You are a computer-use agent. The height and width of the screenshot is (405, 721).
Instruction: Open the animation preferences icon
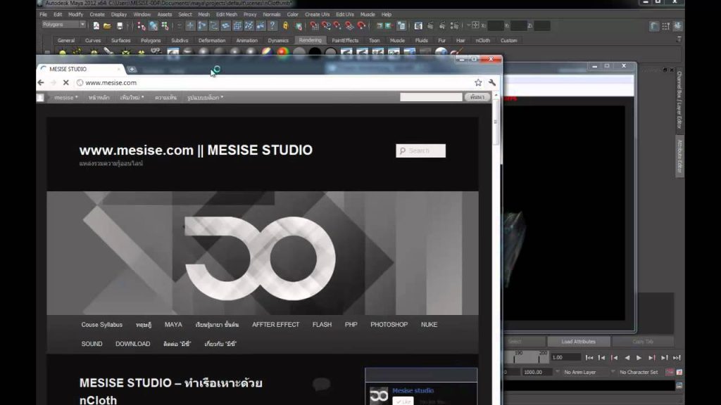coord(679,372)
